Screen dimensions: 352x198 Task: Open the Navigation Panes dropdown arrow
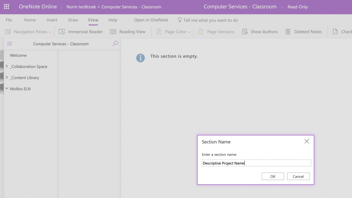tap(50, 32)
